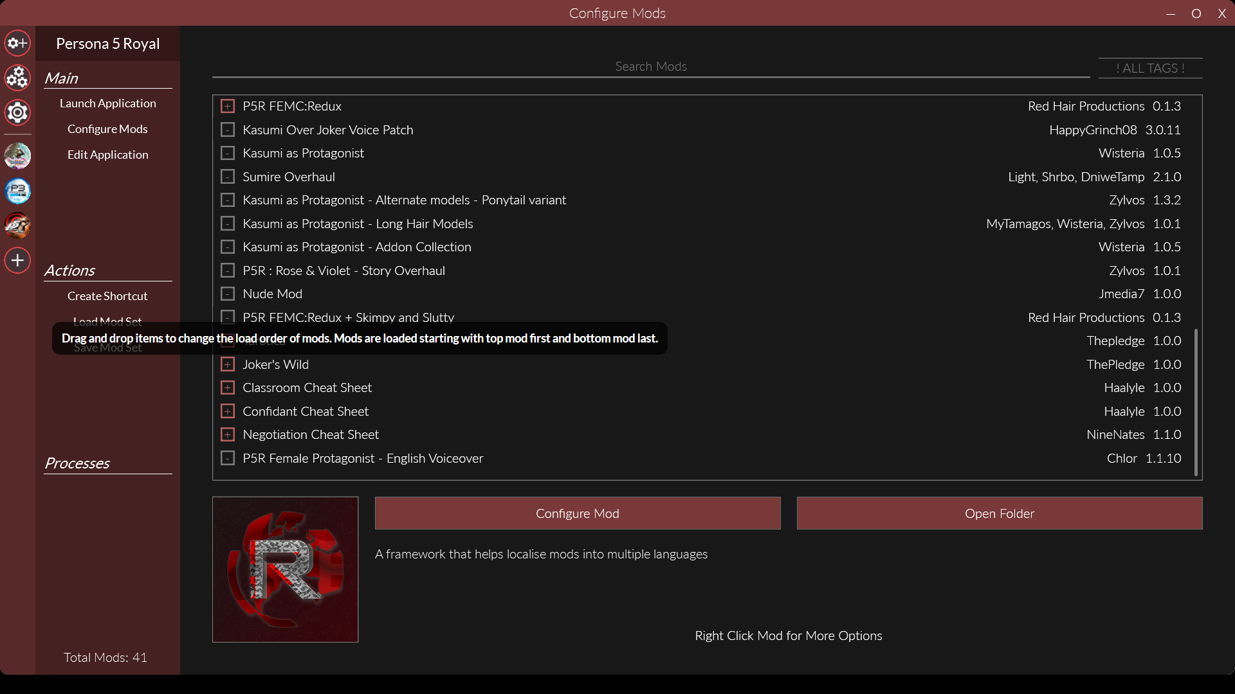Tick the checkbox beside 'Kasumi as Protagonist' by Wisteria 1.0.5
The height and width of the screenshot is (694, 1235).
point(228,153)
